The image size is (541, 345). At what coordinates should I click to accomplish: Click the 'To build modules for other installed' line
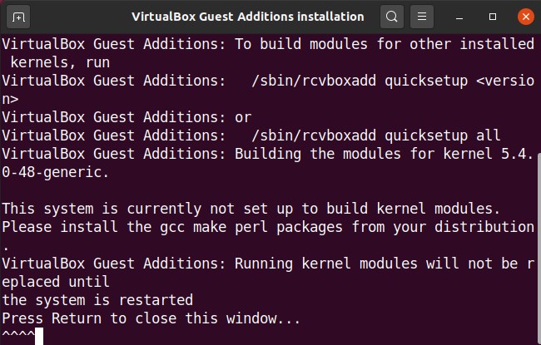(384, 44)
